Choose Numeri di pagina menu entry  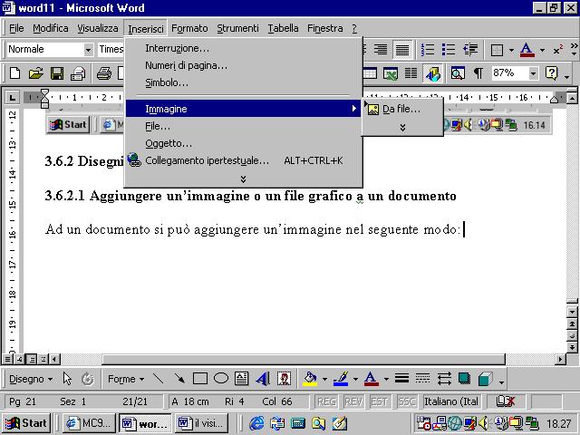coord(243,65)
